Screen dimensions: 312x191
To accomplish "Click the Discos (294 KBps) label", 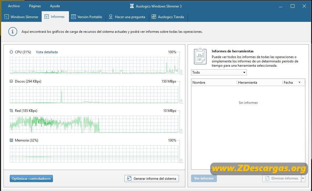I will (x=28, y=81).
